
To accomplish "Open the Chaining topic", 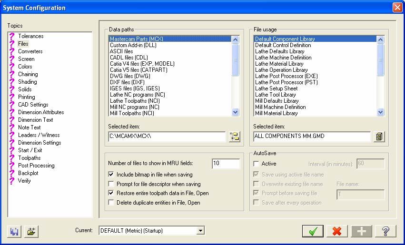I will [x=28, y=74].
